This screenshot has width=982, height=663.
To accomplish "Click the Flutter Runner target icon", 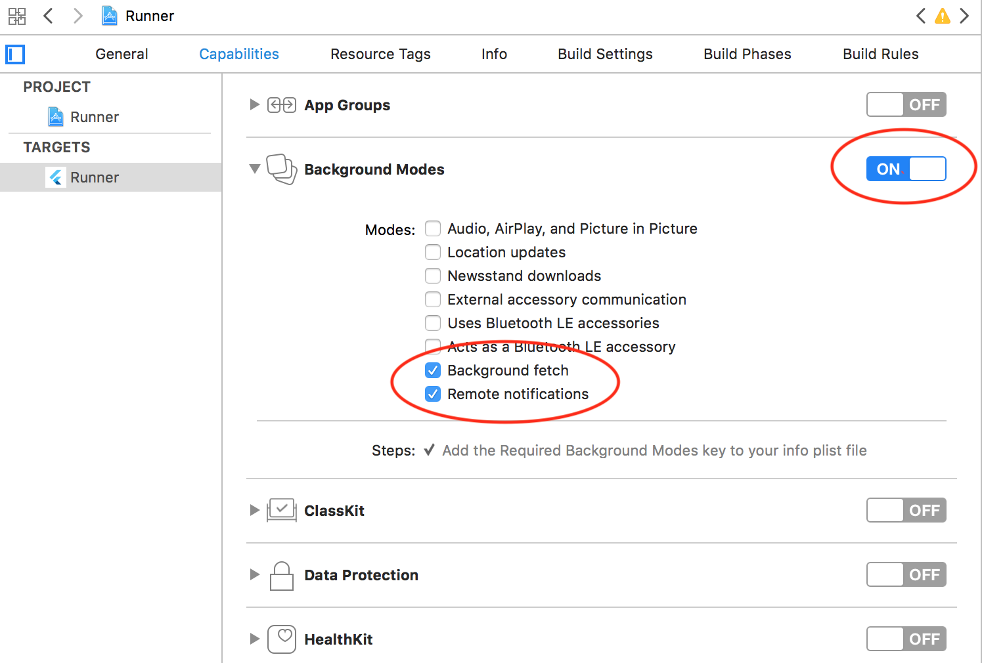I will click(x=56, y=177).
